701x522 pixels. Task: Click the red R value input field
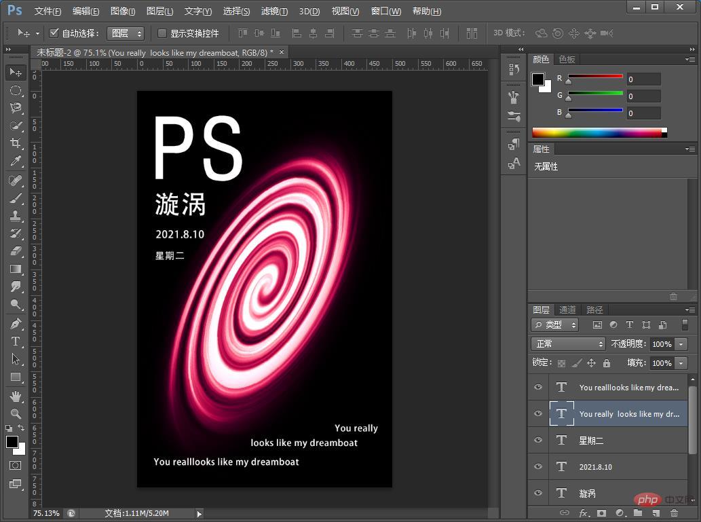point(643,79)
